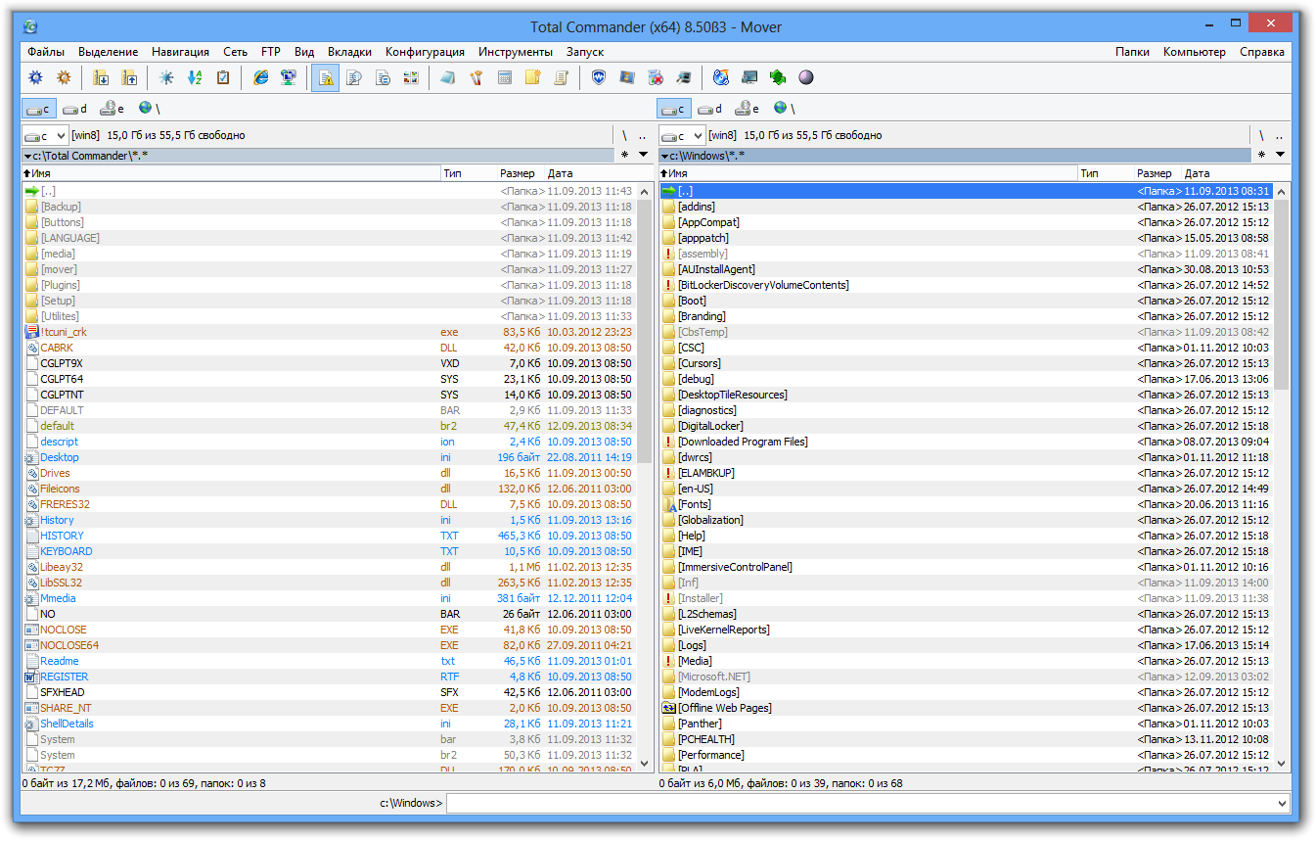Click the A-Z sort toolbar icon

(x=195, y=78)
